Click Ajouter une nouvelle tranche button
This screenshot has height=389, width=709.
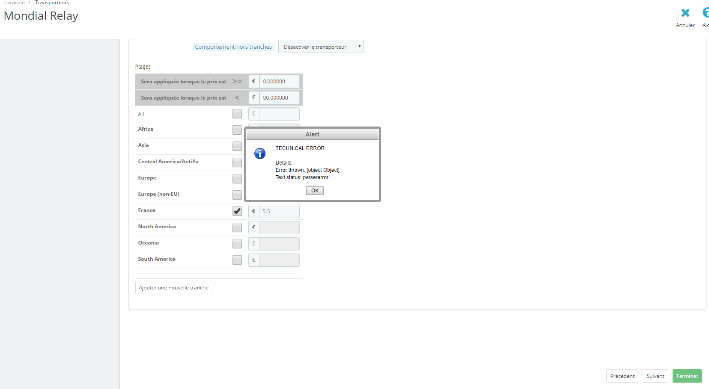point(174,288)
